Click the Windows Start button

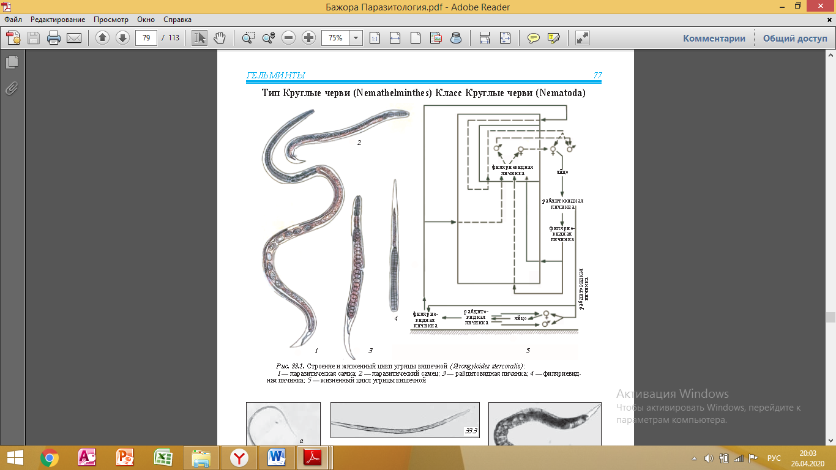pyautogui.click(x=14, y=457)
